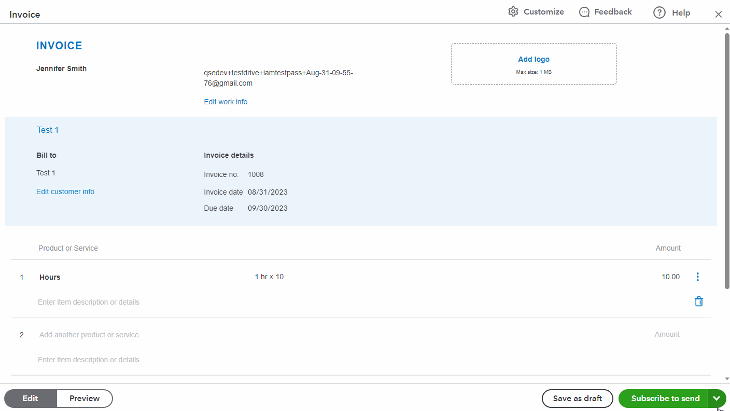Click Add logo upload area
The image size is (730, 411).
[x=534, y=64]
